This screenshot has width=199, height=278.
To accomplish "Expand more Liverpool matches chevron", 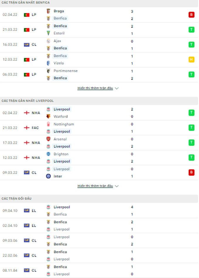I will (117, 186).
